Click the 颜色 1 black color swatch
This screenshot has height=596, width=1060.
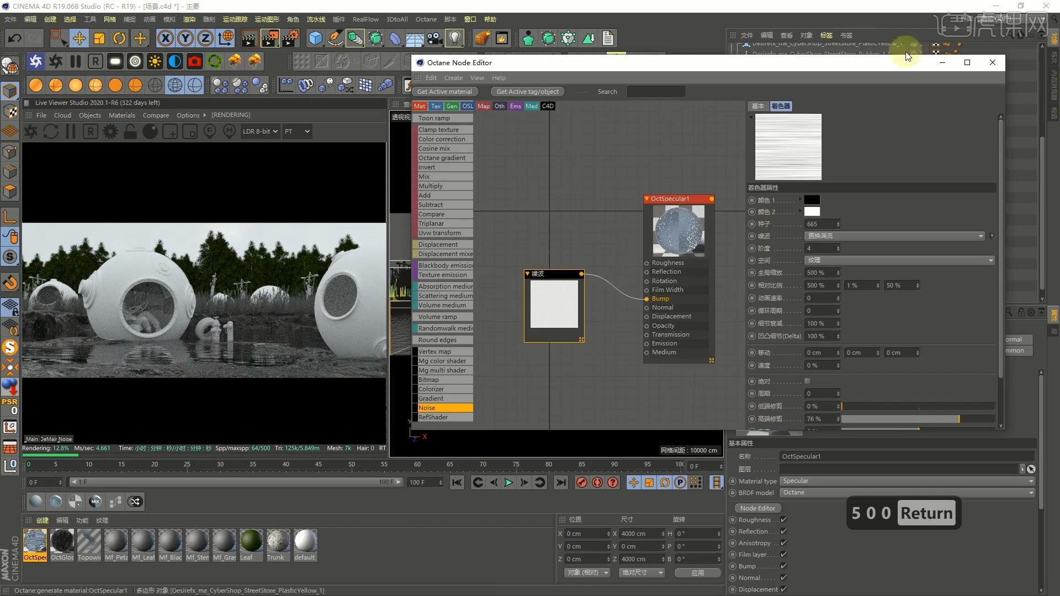[x=812, y=200]
